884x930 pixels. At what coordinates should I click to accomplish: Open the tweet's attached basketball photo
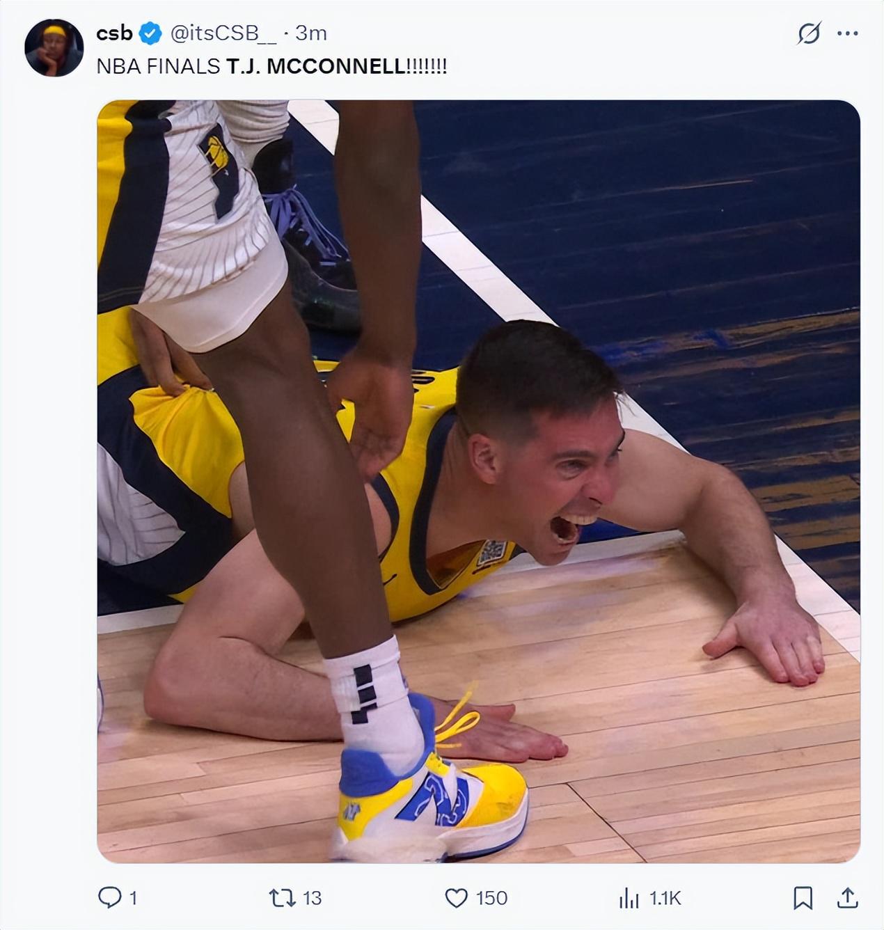click(x=478, y=480)
